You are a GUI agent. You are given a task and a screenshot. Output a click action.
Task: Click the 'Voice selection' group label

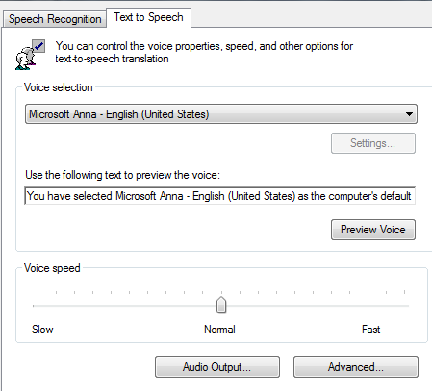tap(59, 87)
